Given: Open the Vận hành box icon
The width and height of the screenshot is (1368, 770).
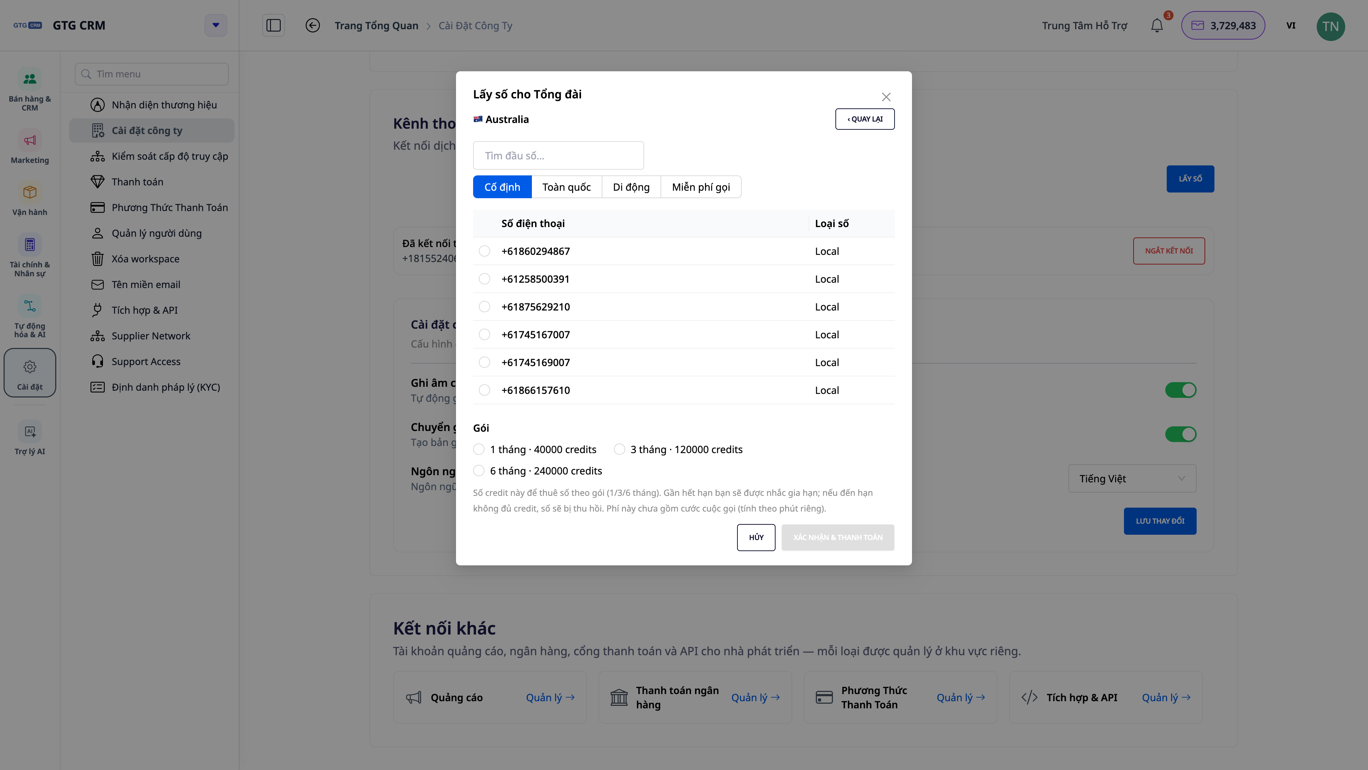Looking at the screenshot, I should click(x=30, y=192).
